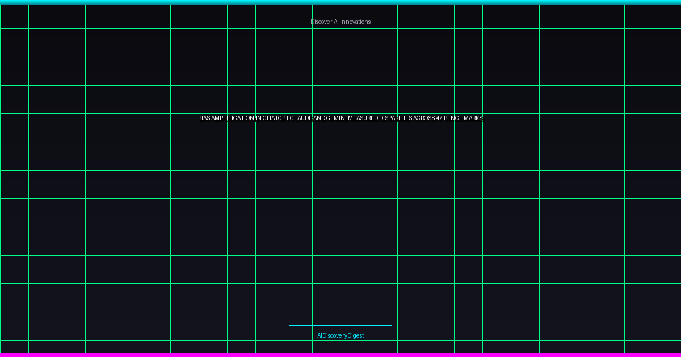Click "GEMINI" in the headline
This screenshot has height=357, width=681.
point(337,118)
